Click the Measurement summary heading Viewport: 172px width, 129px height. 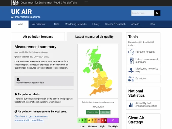35,47
